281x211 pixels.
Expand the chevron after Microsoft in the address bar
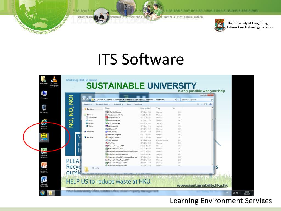click(x=124, y=100)
